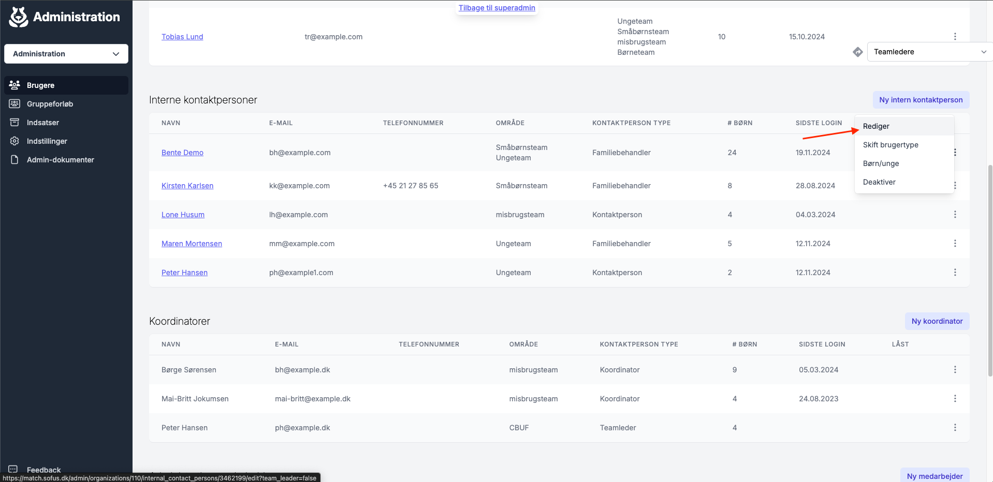Click the CBUF område cell
Screen dimensions: 993x482
tap(519, 428)
